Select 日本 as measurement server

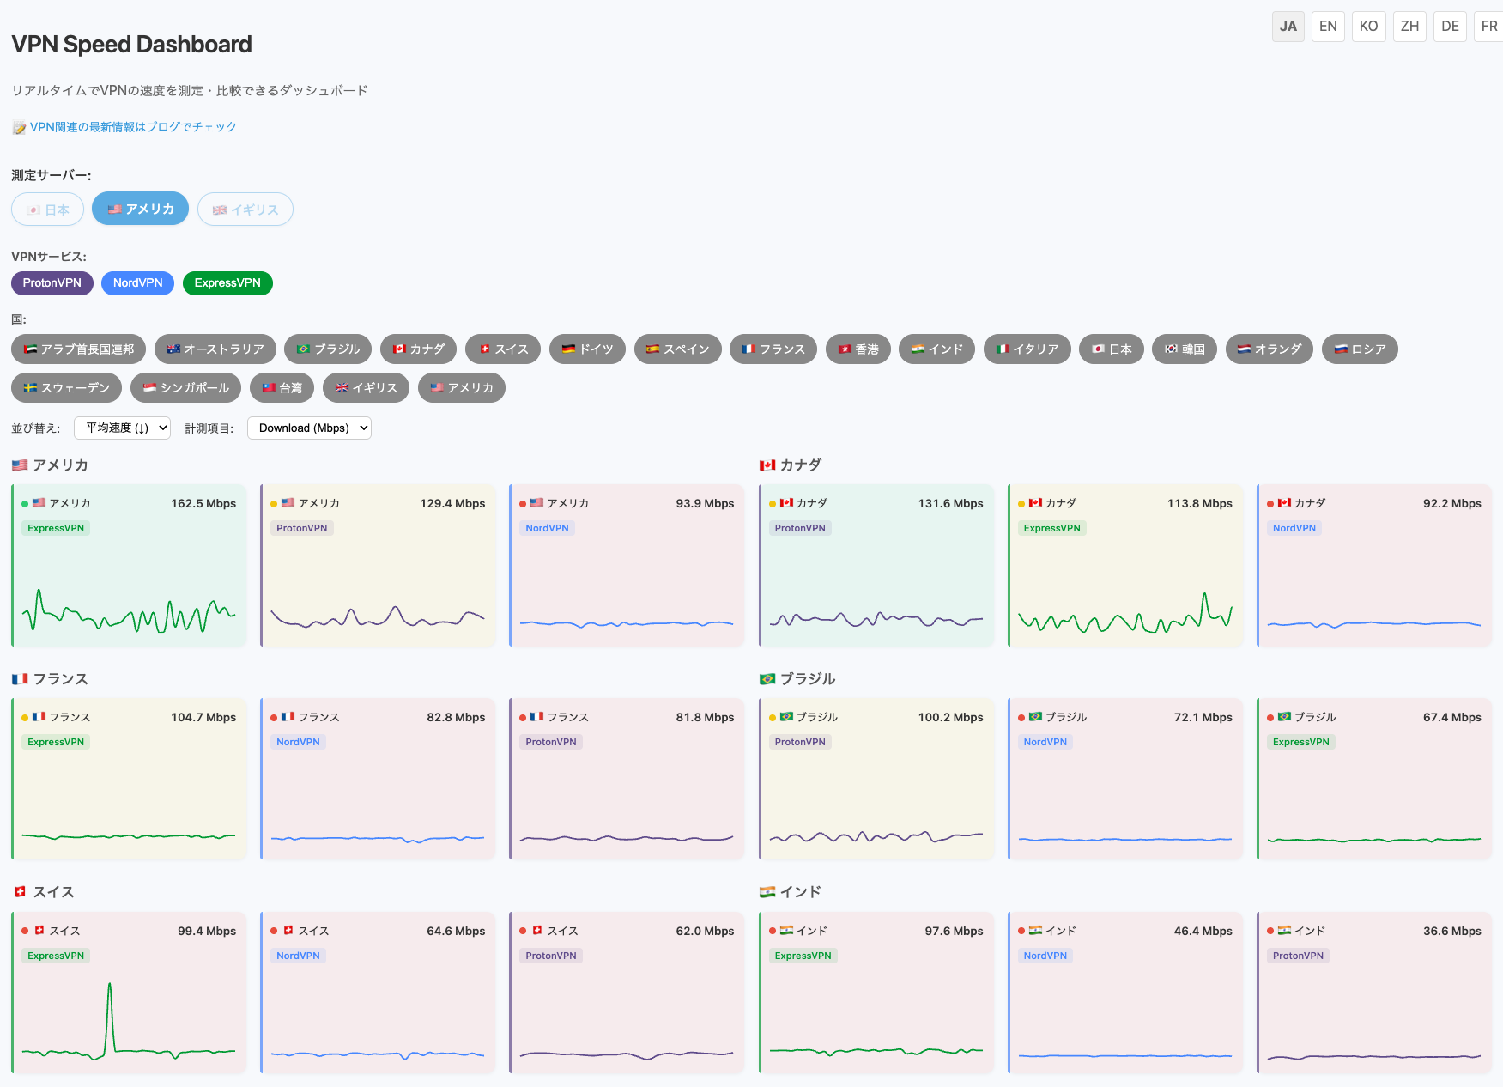47,210
